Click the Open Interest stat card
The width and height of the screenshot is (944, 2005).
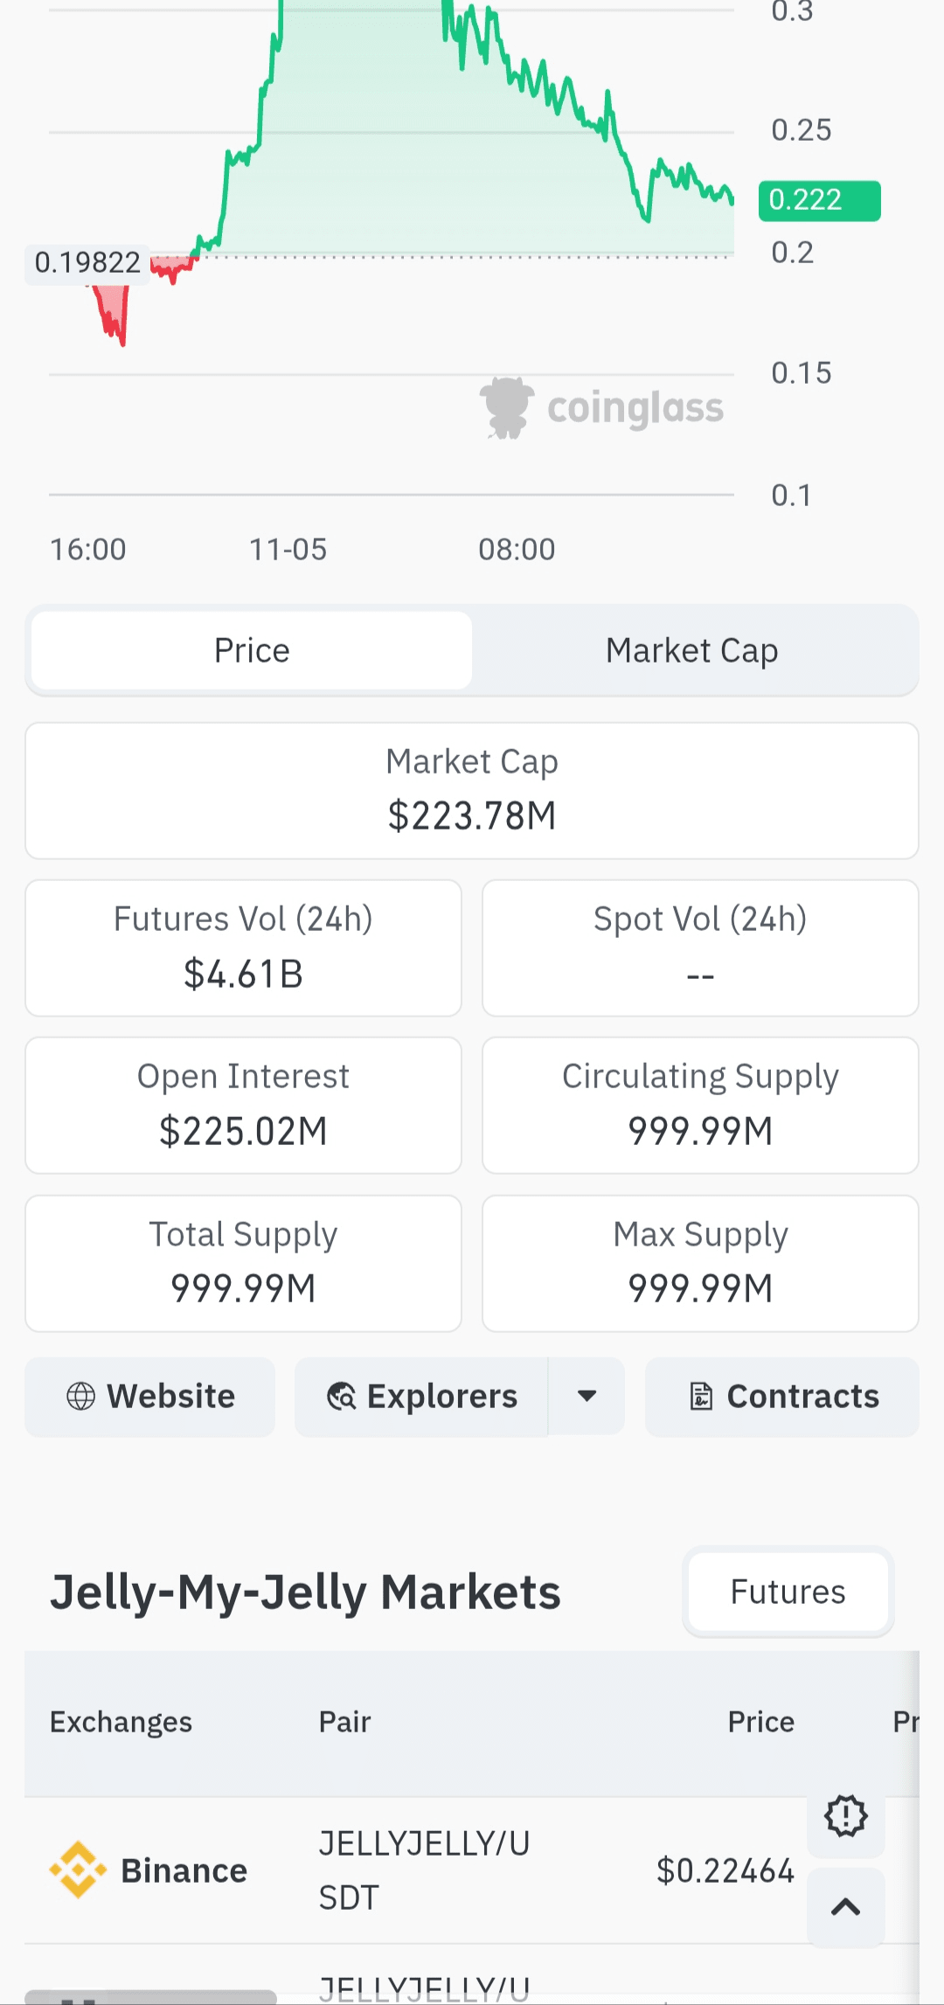coord(243,1105)
